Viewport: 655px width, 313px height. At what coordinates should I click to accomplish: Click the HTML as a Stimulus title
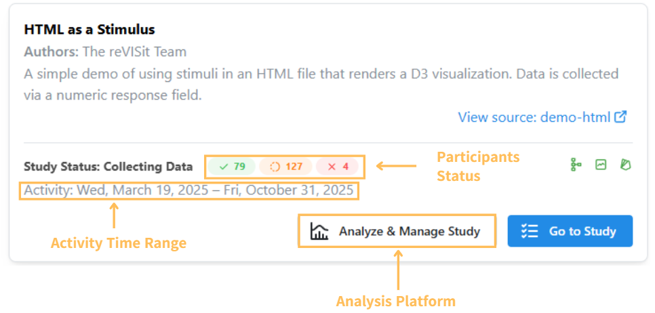[x=90, y=30]
